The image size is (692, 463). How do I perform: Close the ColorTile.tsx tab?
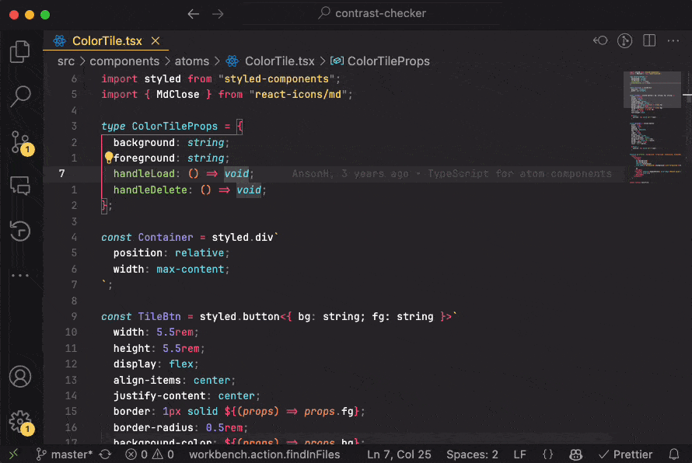click(156, 41)
